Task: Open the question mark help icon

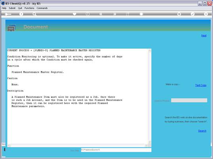Action: (21, 14)
